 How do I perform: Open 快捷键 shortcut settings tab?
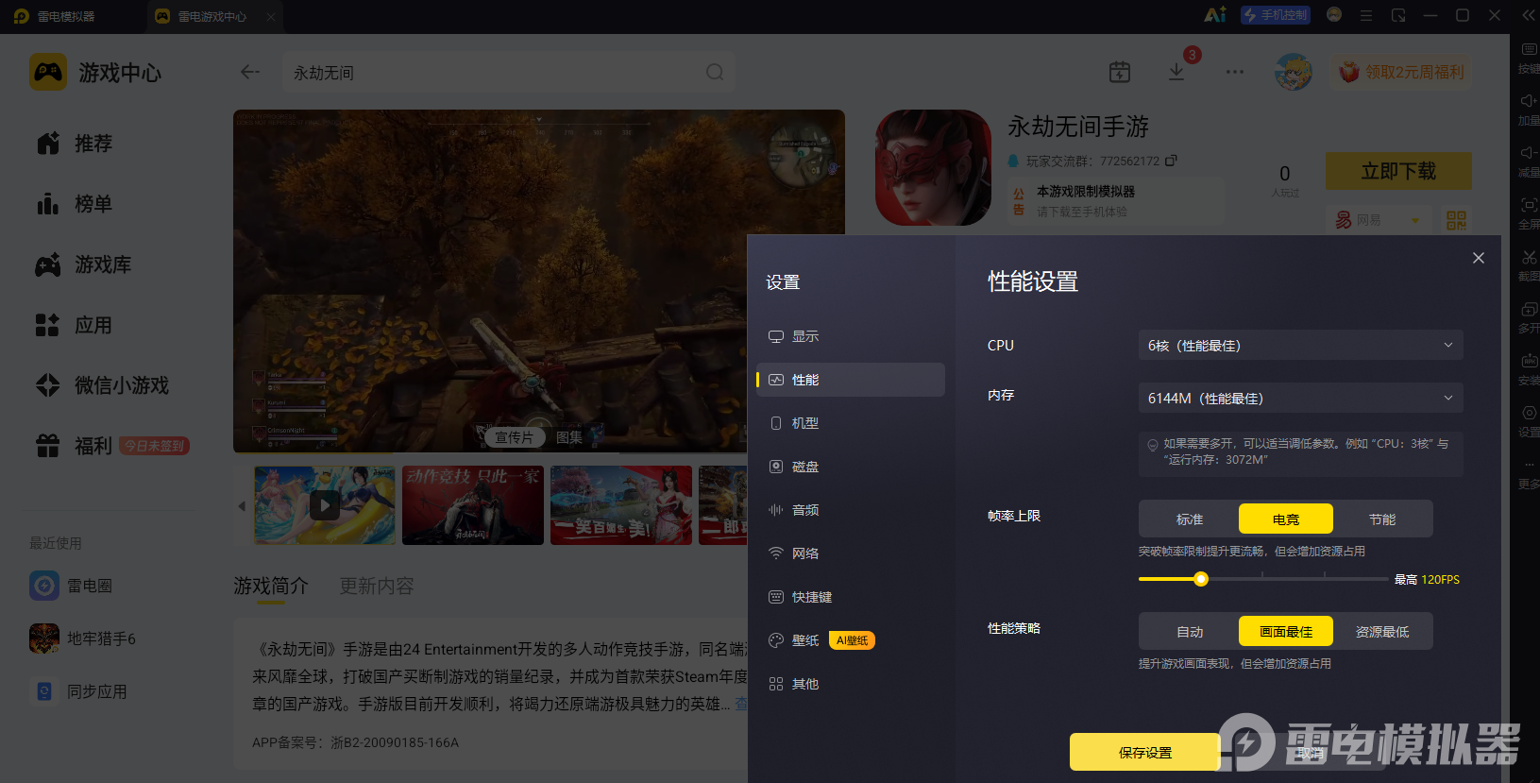tap(851, 597)
